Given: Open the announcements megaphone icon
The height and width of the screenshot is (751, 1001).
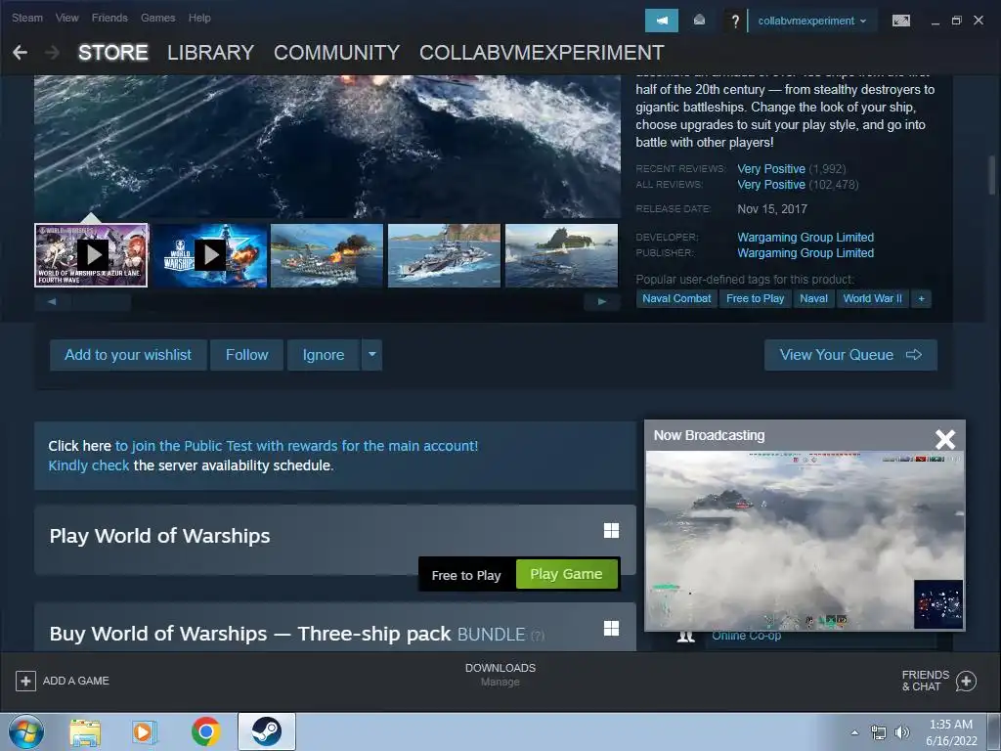Looking at the screenshot, I should [662, 21].
